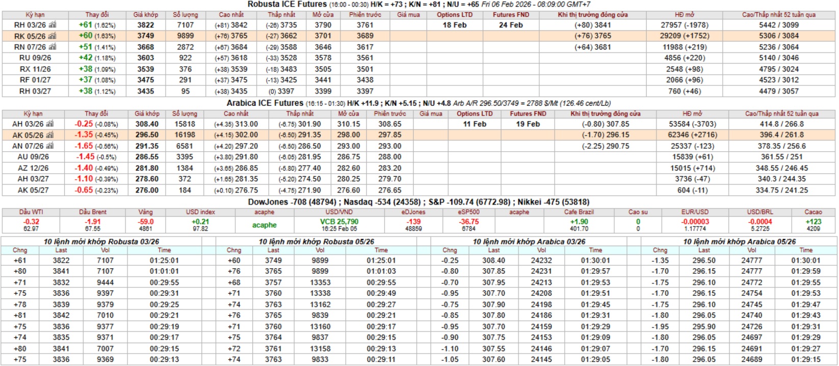The height and width of the screenshot is (366, 839).
Task: Select the RU 09/26 contract row
Action: (x=35, y=58)
